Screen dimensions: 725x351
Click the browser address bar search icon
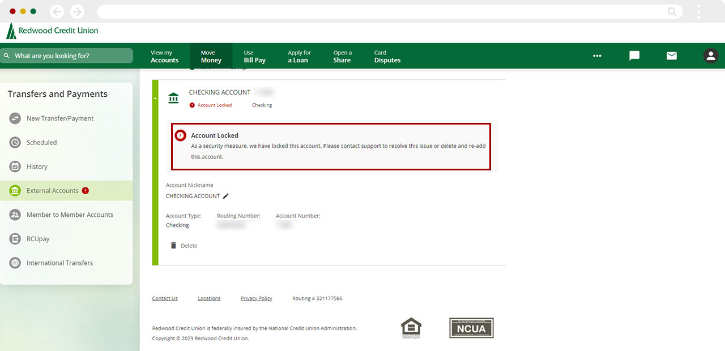[672, 11]
